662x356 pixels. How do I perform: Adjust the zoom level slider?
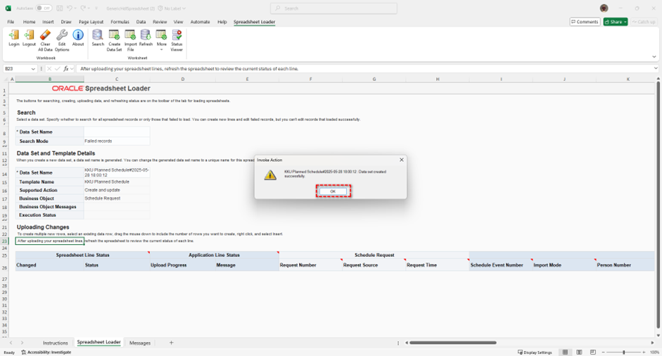click(624, 352)
